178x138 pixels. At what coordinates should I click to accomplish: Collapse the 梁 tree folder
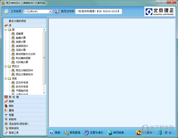(x=6, y=30)
